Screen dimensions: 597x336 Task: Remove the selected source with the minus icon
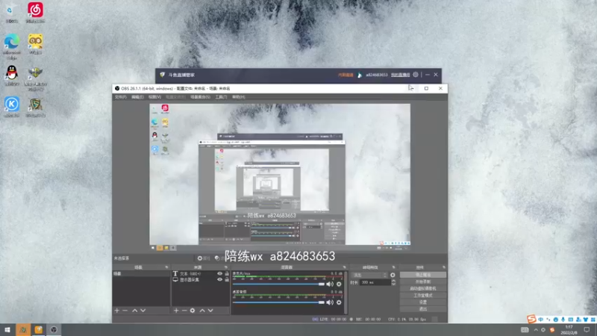tap(184, 311)
